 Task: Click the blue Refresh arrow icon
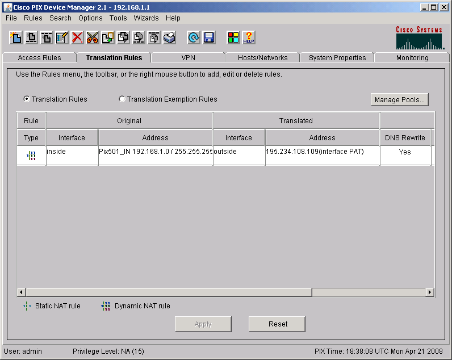click(x=194, y=37)
